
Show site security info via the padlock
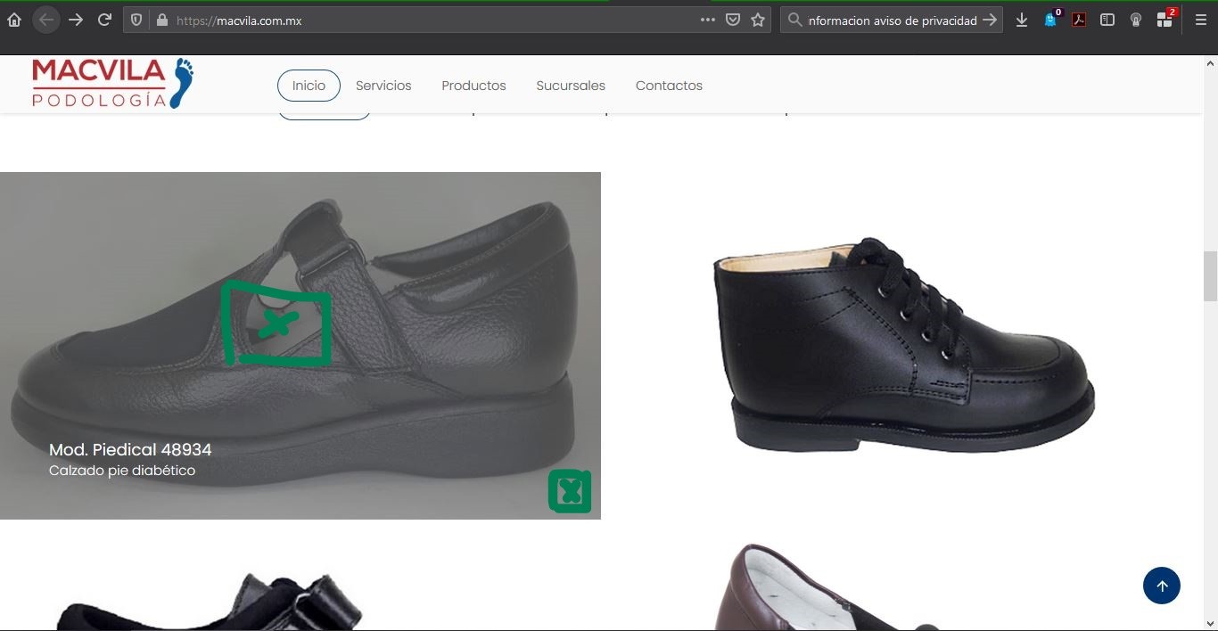pos(162,20)
